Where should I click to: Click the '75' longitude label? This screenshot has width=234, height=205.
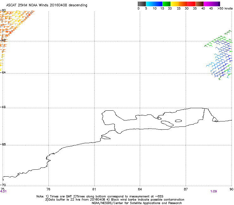click(2, 189)
